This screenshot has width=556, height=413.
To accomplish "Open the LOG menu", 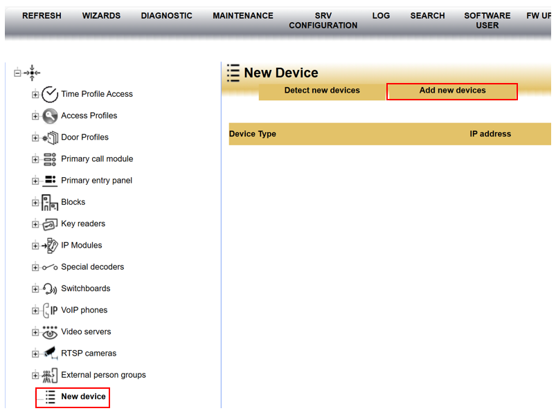I will click(382, 16).
